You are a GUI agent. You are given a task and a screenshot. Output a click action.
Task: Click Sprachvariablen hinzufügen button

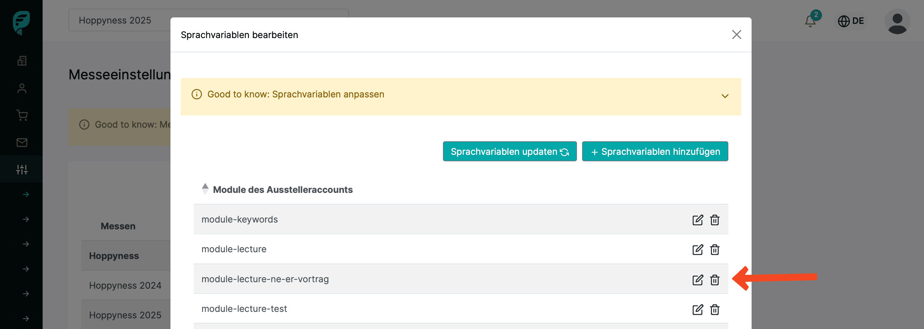[655, 152]
